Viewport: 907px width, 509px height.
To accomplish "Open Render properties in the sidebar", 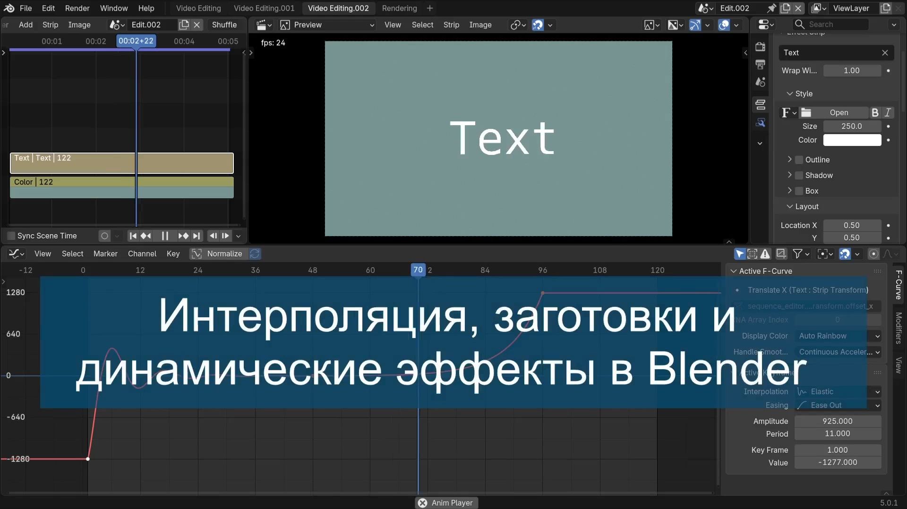I will (761, 47).
